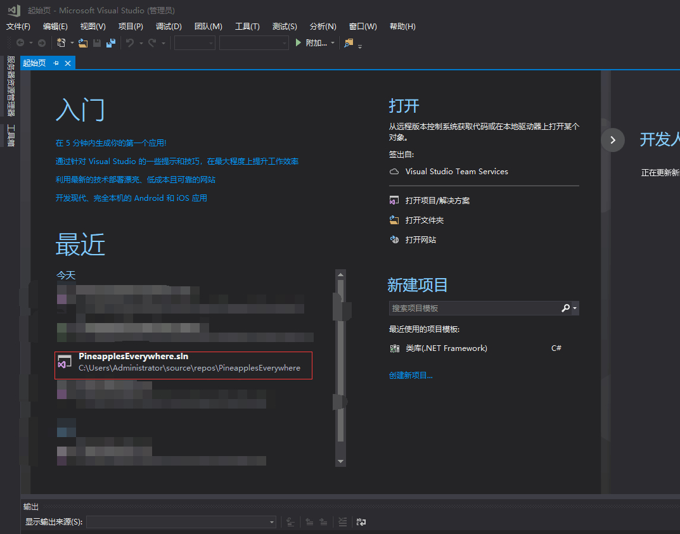The height and width of the screenshot is (534, 680).
Task: Click the Navigate Backward arrow in toolbar
Action: (x=20, y=42)
